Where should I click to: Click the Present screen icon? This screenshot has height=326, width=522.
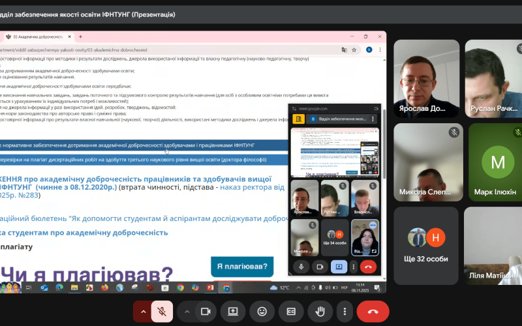pos(233,312)
